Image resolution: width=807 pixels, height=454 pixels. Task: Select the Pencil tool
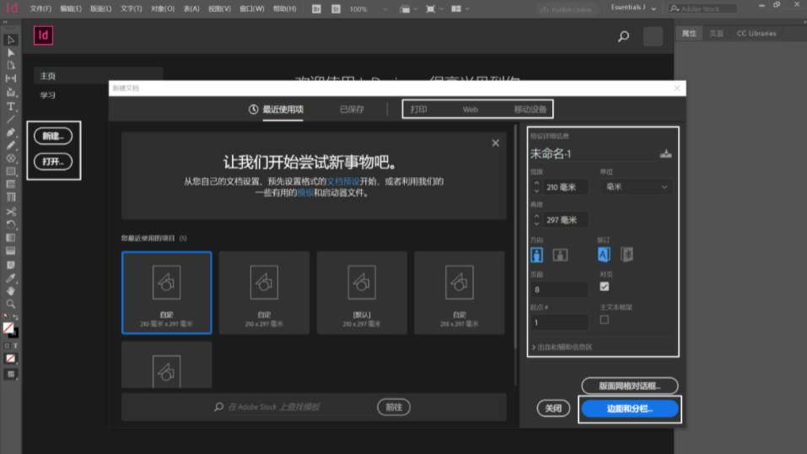[x=11, y=145]
